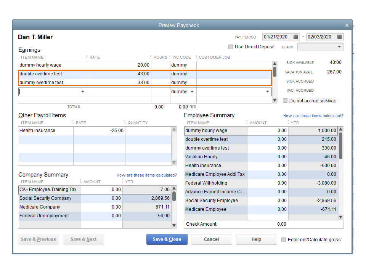Click the -25.00 rate value

(117, 131)
